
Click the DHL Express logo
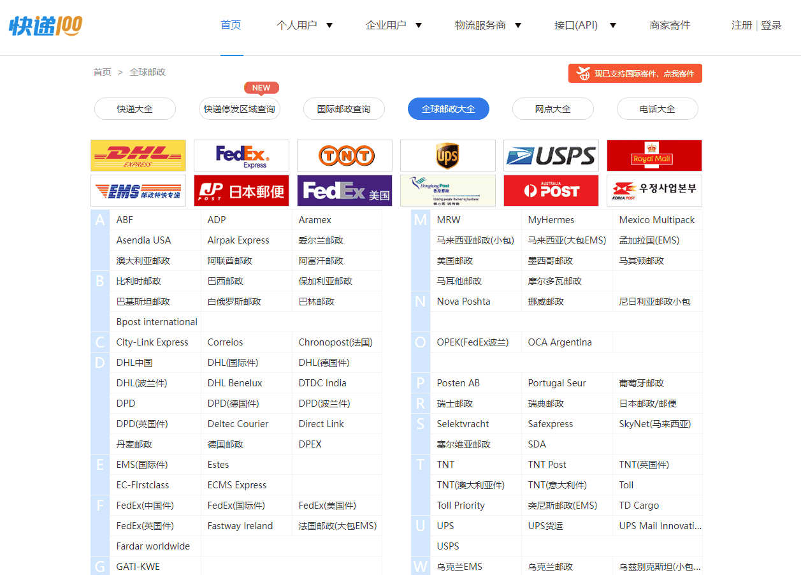click(x=138, y=155)
